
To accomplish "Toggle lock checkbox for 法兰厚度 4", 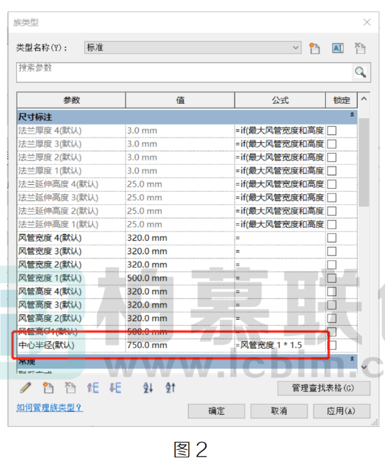I will click(x=332, y=131).
